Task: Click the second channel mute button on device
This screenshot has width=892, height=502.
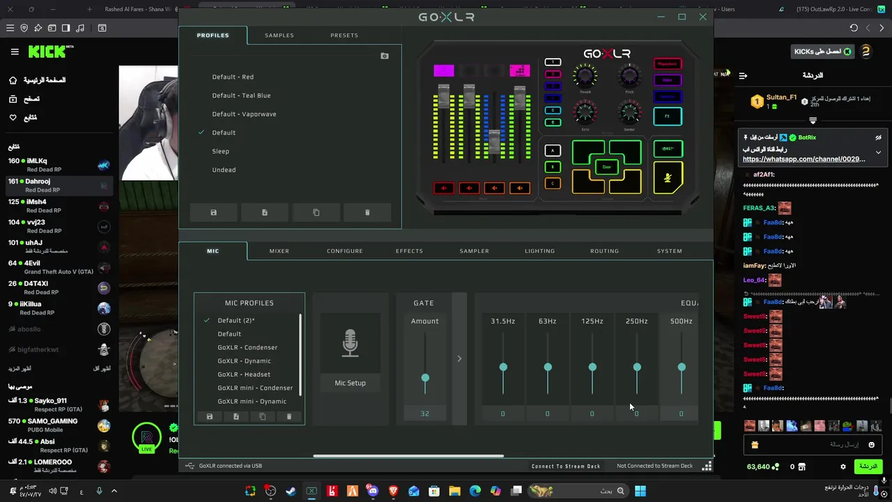Action: 469,188
